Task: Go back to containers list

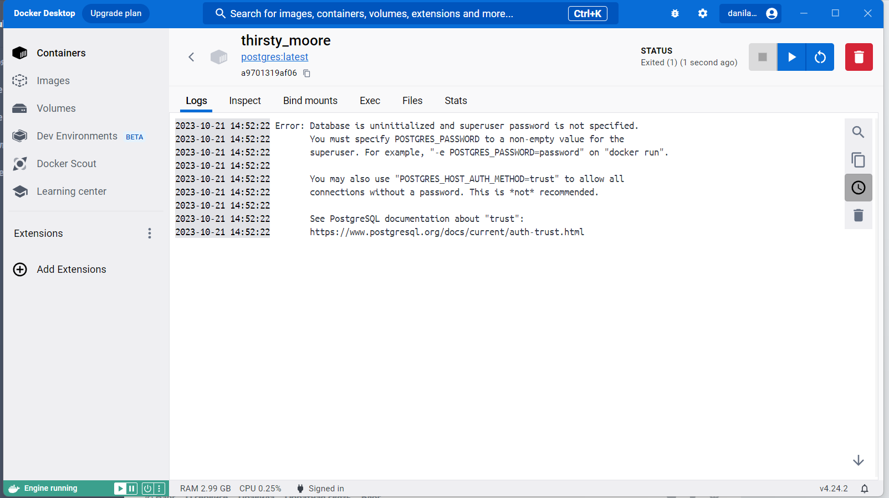Action: 191,57
